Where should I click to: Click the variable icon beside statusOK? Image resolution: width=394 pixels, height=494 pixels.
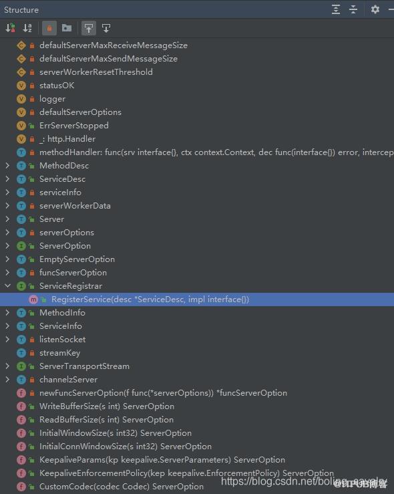point(21,86)
